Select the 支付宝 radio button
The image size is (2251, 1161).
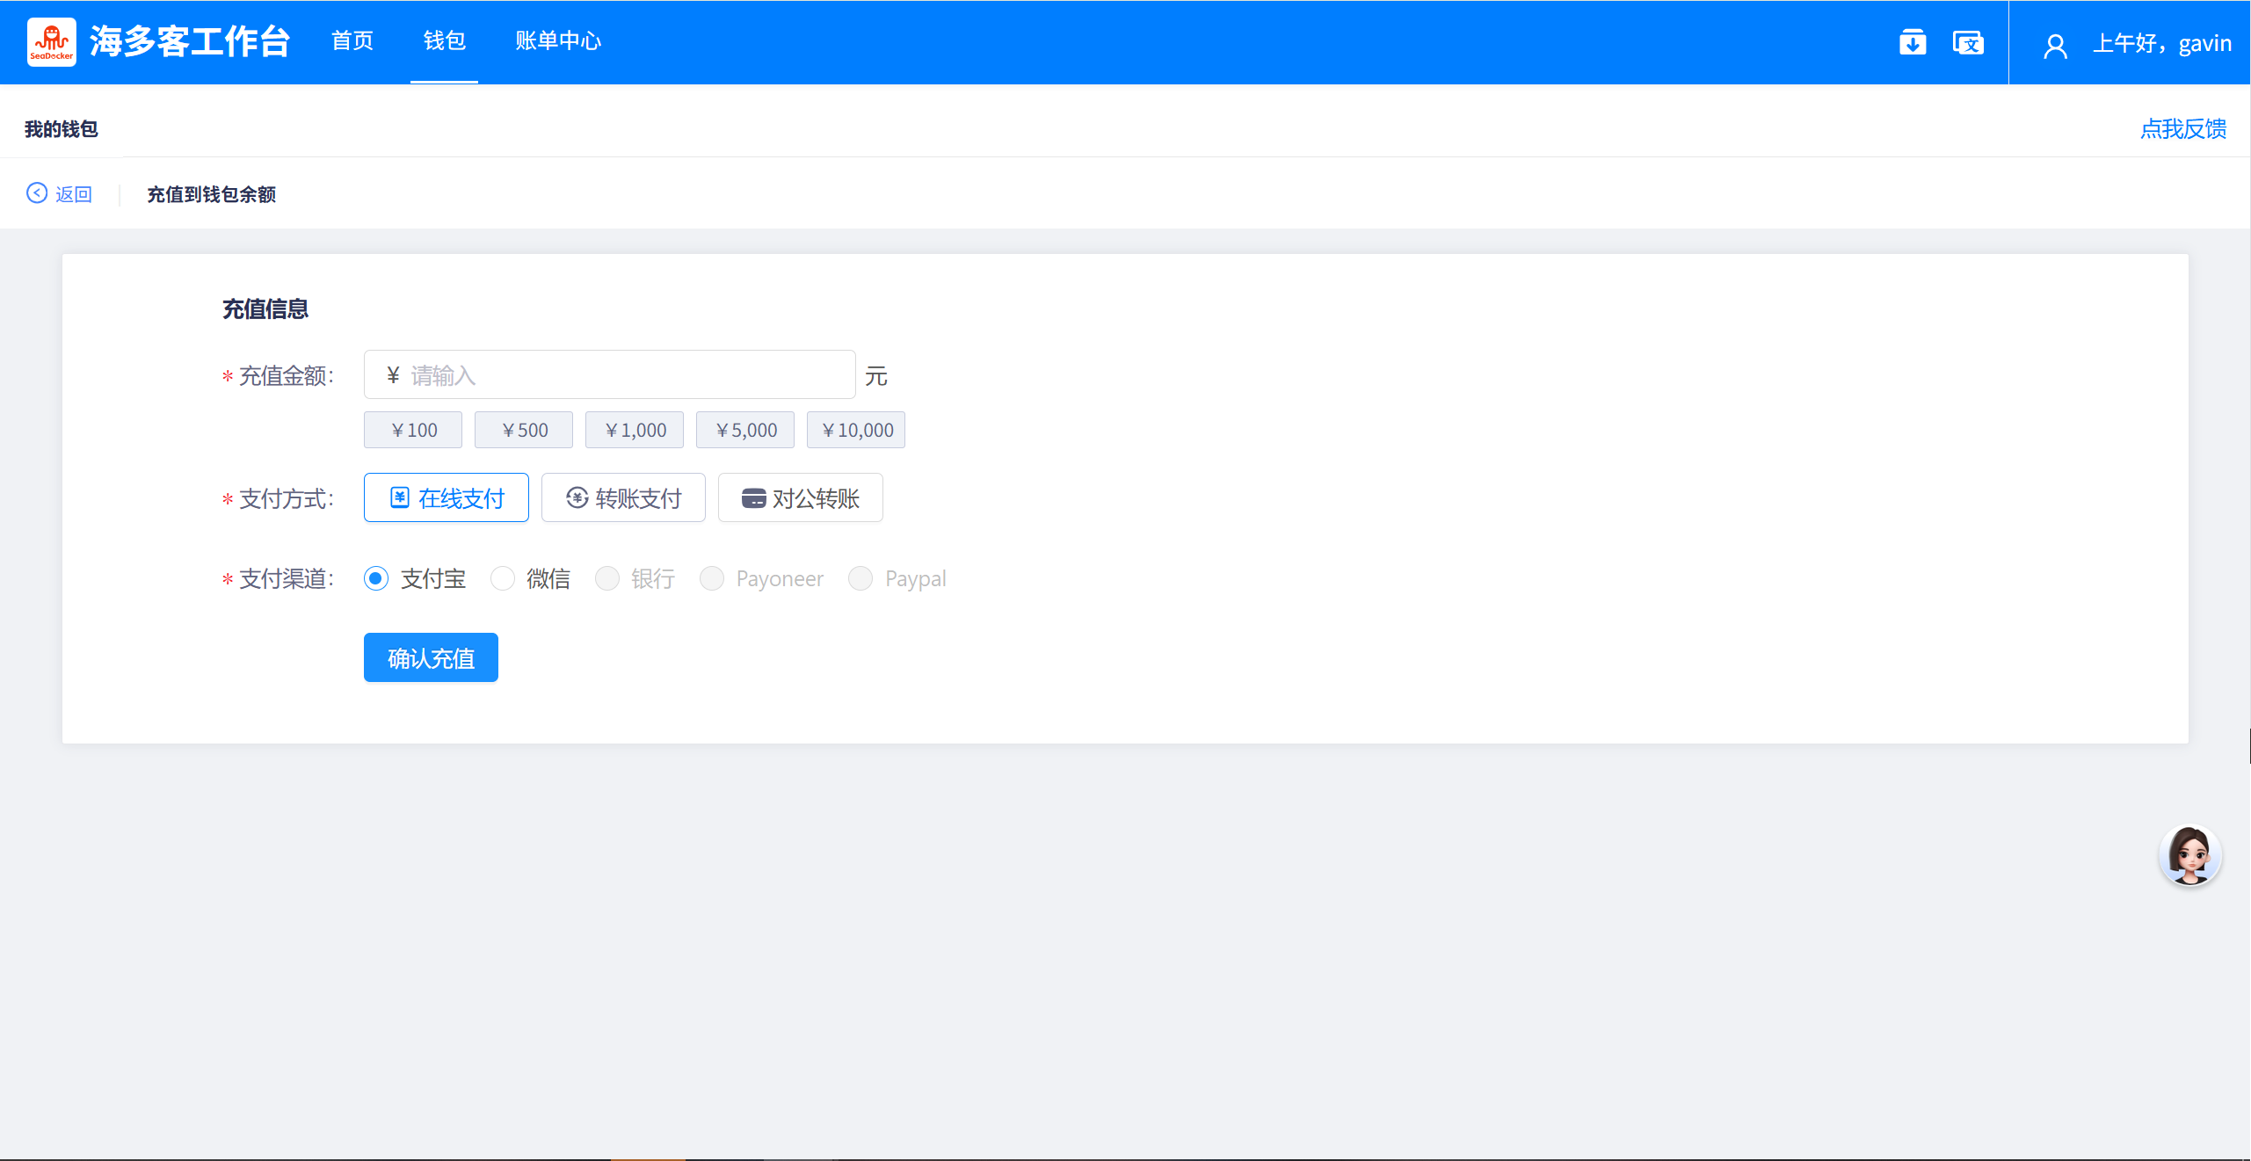(x=376, y=578)
